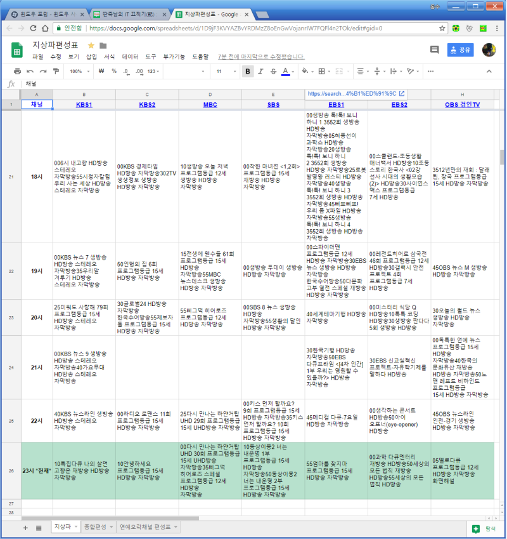Select the 23시 *현재* cell
This screenshot has width=507, height=539.
[37, 470]
